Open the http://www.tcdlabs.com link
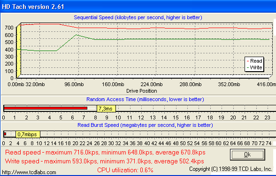Viewport: 276px width, 176px height. (x=29, y=172)
